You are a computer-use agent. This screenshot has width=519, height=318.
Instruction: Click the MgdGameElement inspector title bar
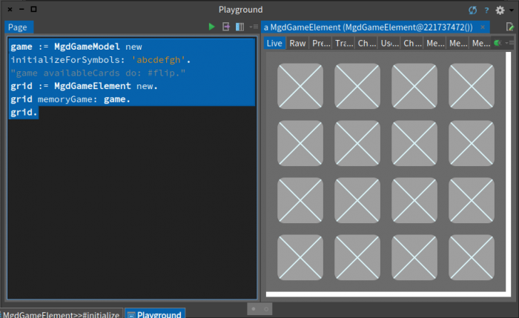(368, 27)
